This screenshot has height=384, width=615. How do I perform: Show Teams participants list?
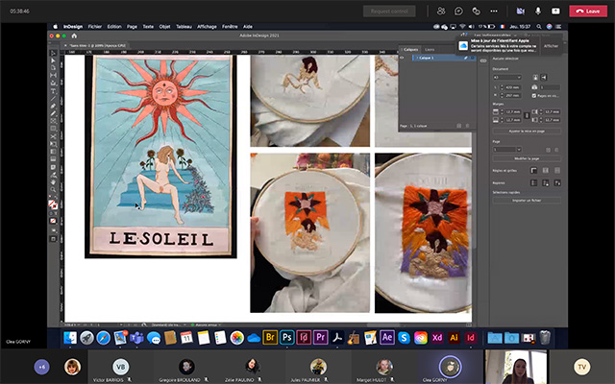(x=441, y=11)
